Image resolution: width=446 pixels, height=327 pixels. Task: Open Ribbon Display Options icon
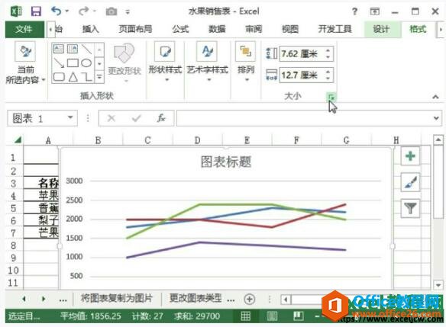click(375, 11)
